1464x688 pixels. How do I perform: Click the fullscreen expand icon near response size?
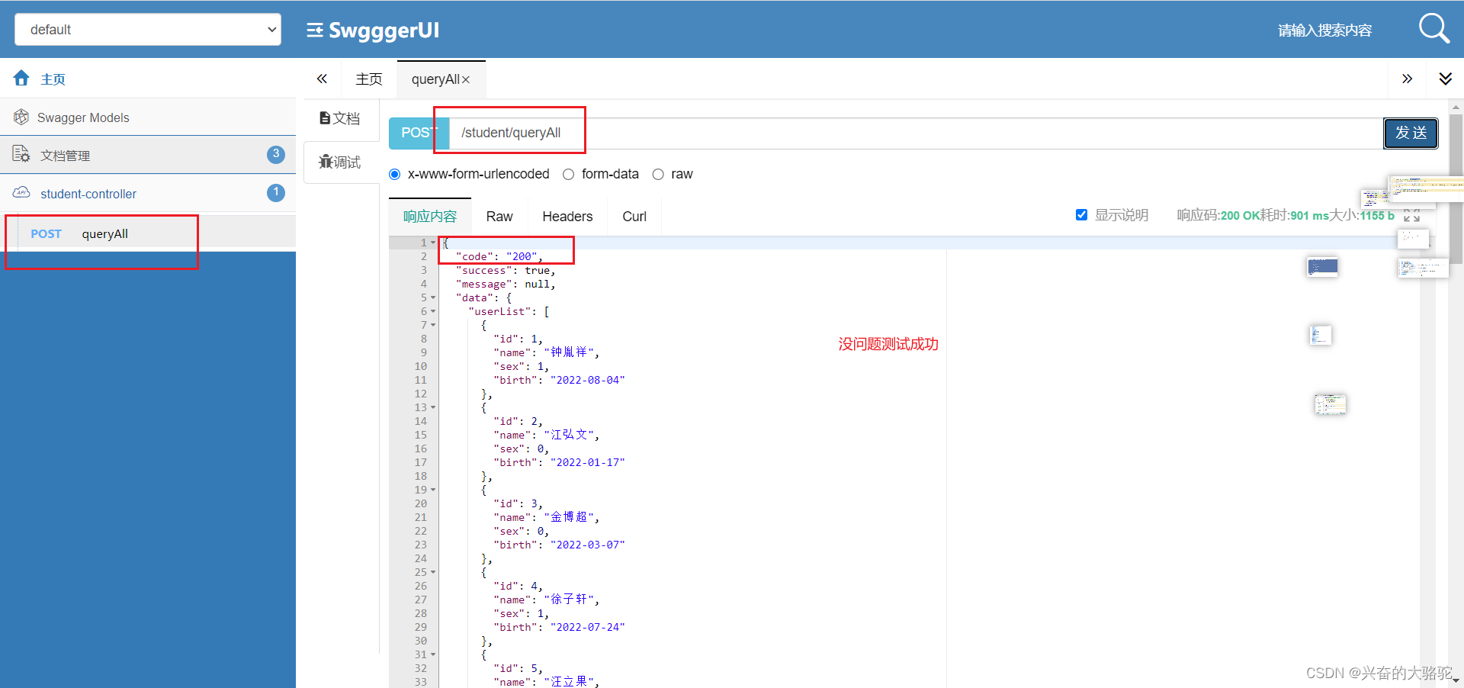tap(1412, 215)
